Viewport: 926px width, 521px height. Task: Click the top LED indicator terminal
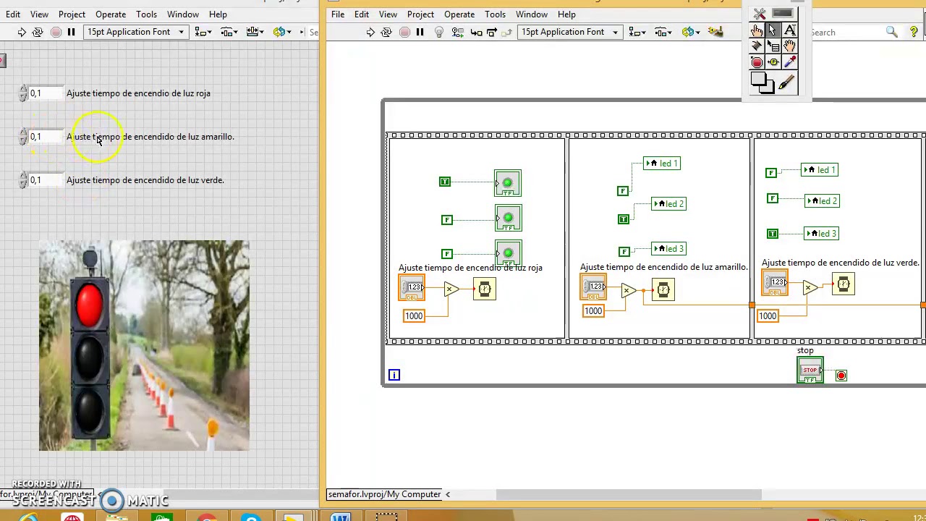tap(508, 183)
